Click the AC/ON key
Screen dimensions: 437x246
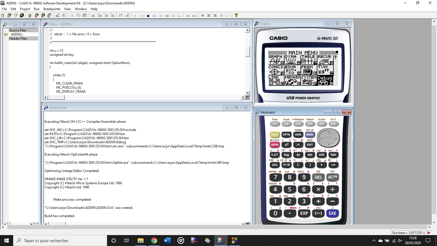(332, 177)
